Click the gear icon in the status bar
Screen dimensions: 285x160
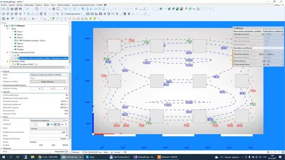pyautogui.click(x=125, y=152)
